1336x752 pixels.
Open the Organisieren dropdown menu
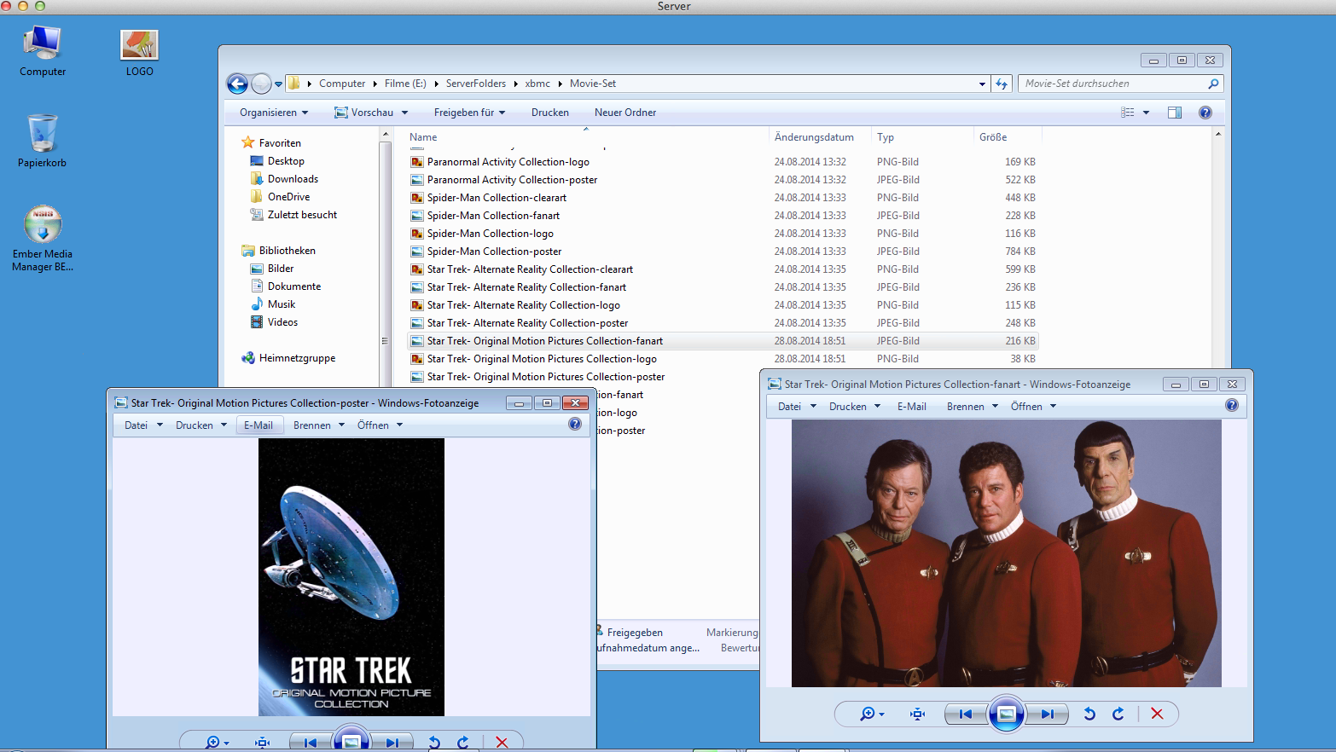point(274,113)
